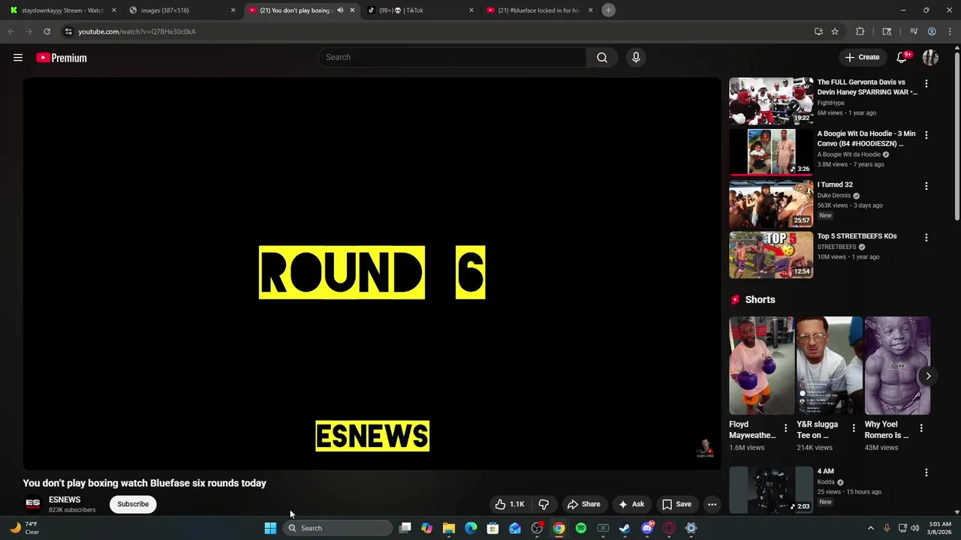Click the Create button
The height and width of the screenshot is (540, 961).
[862, 57]
